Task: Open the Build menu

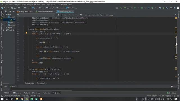Action: point(43,4)
